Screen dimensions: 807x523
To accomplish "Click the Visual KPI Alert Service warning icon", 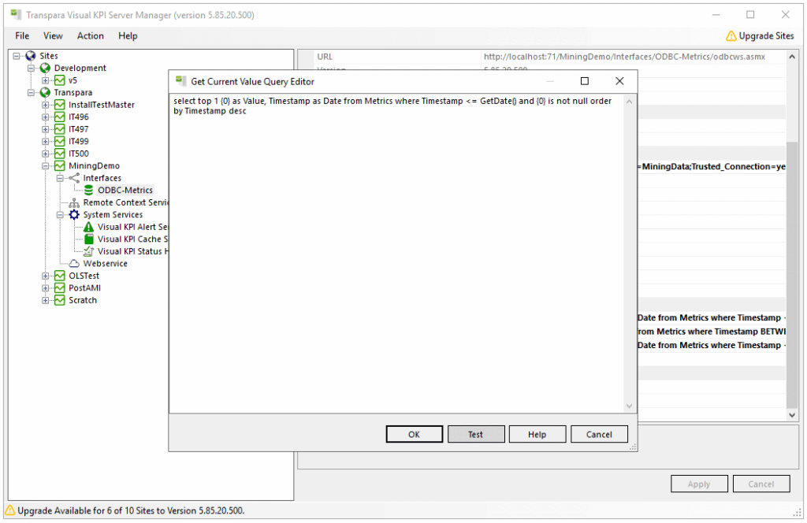I will click(x=89, y=227).
